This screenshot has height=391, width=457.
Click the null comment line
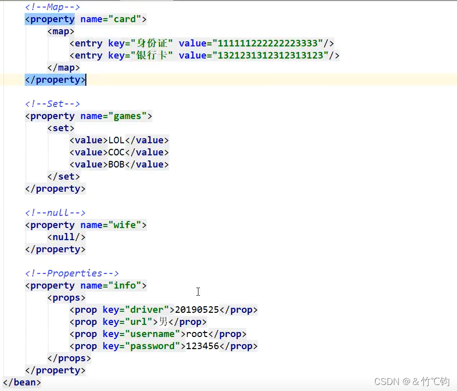point(55,212)
